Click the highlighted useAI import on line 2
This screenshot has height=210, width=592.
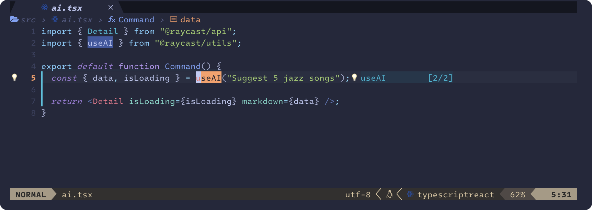pyautogui.click(x=100, y=43)
